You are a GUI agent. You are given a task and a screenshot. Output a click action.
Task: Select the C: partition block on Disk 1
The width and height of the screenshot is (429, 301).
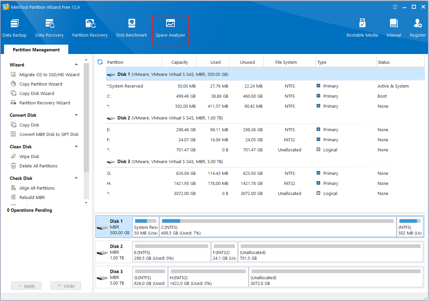(277, 227)
